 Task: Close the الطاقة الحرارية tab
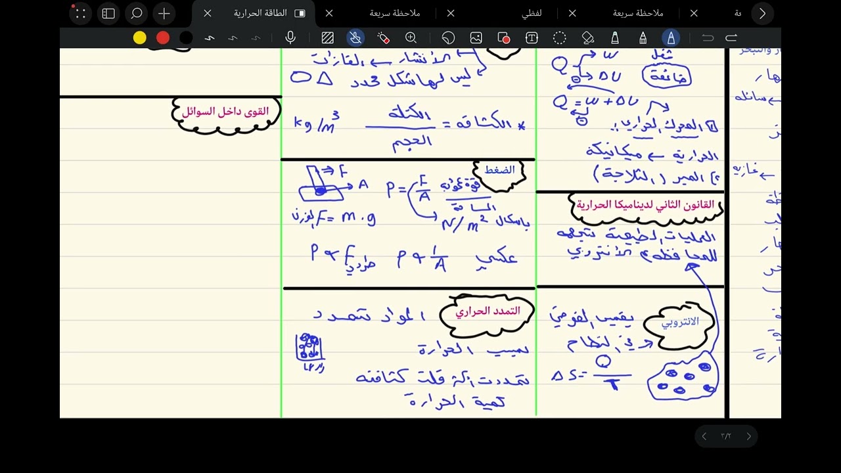208,13
